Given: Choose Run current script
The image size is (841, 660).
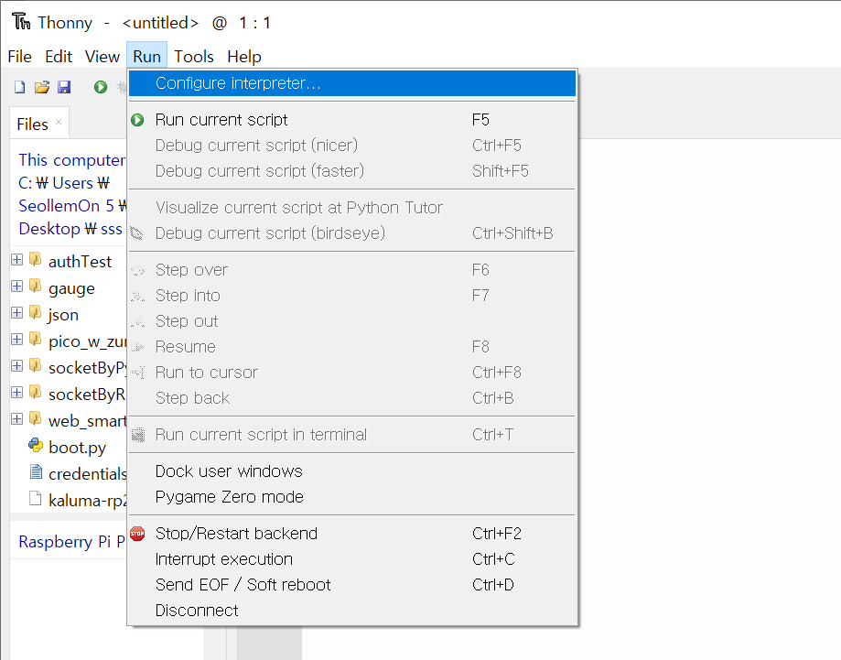Looking at the screenshot, I should [352, 120].
